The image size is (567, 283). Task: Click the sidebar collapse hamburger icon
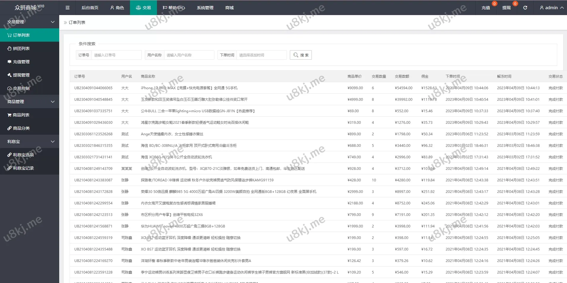pyautogui.click(x=68, y=8)
